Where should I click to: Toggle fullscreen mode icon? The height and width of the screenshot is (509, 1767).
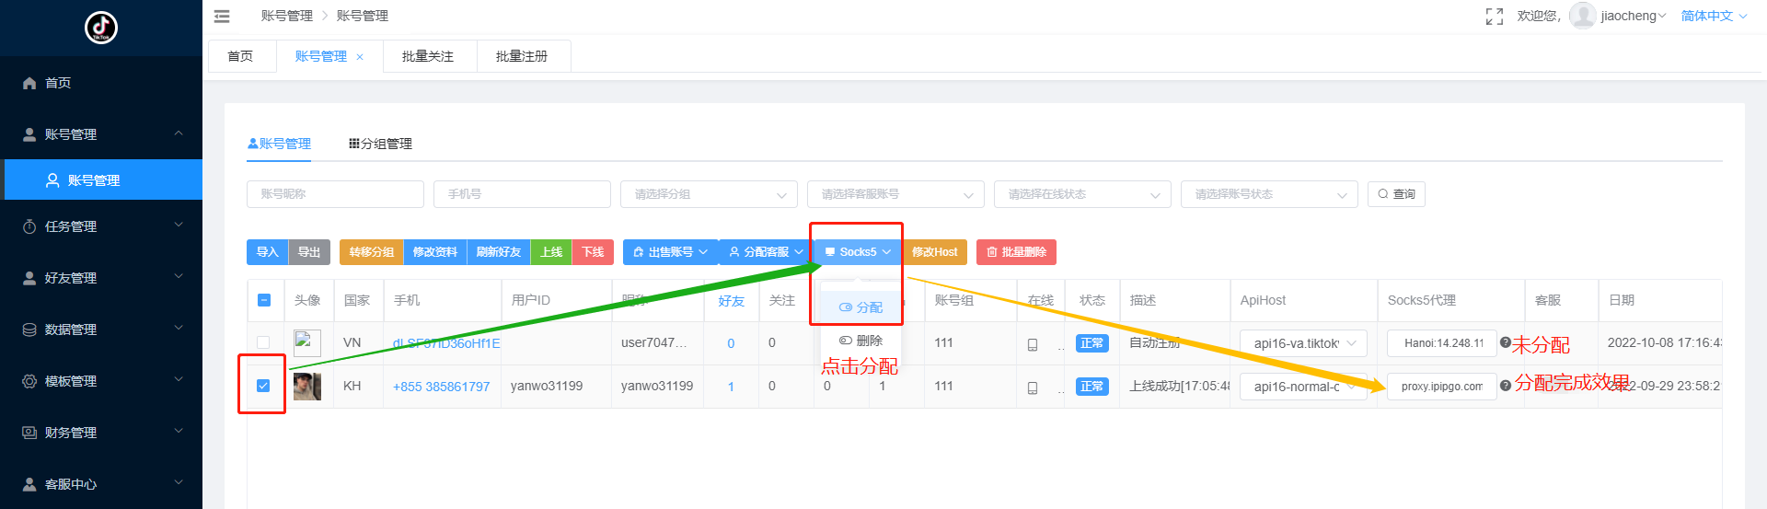pos(1495,17)
